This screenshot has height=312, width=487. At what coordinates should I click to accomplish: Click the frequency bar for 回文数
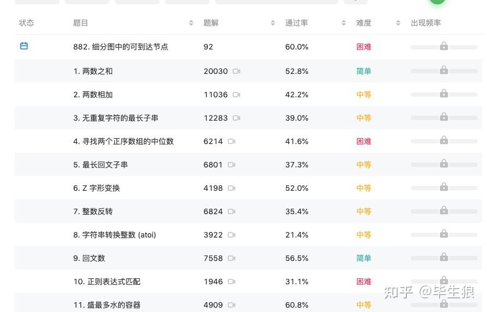[x=444, y=258]
